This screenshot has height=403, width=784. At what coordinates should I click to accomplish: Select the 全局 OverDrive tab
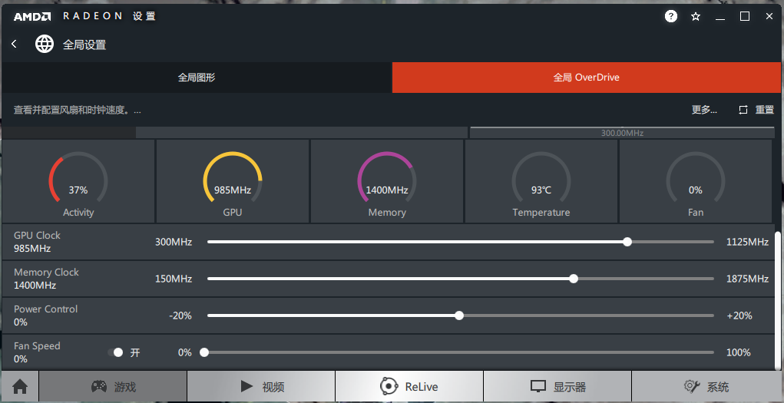[x=587, y=78]
